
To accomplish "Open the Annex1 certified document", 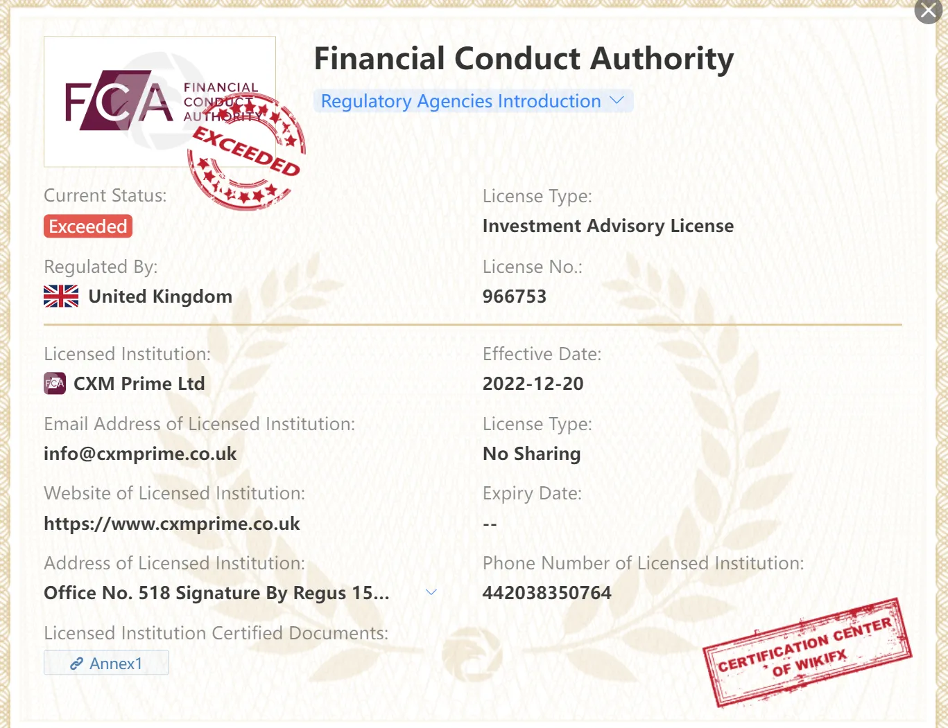I will (x=106, y=663).
